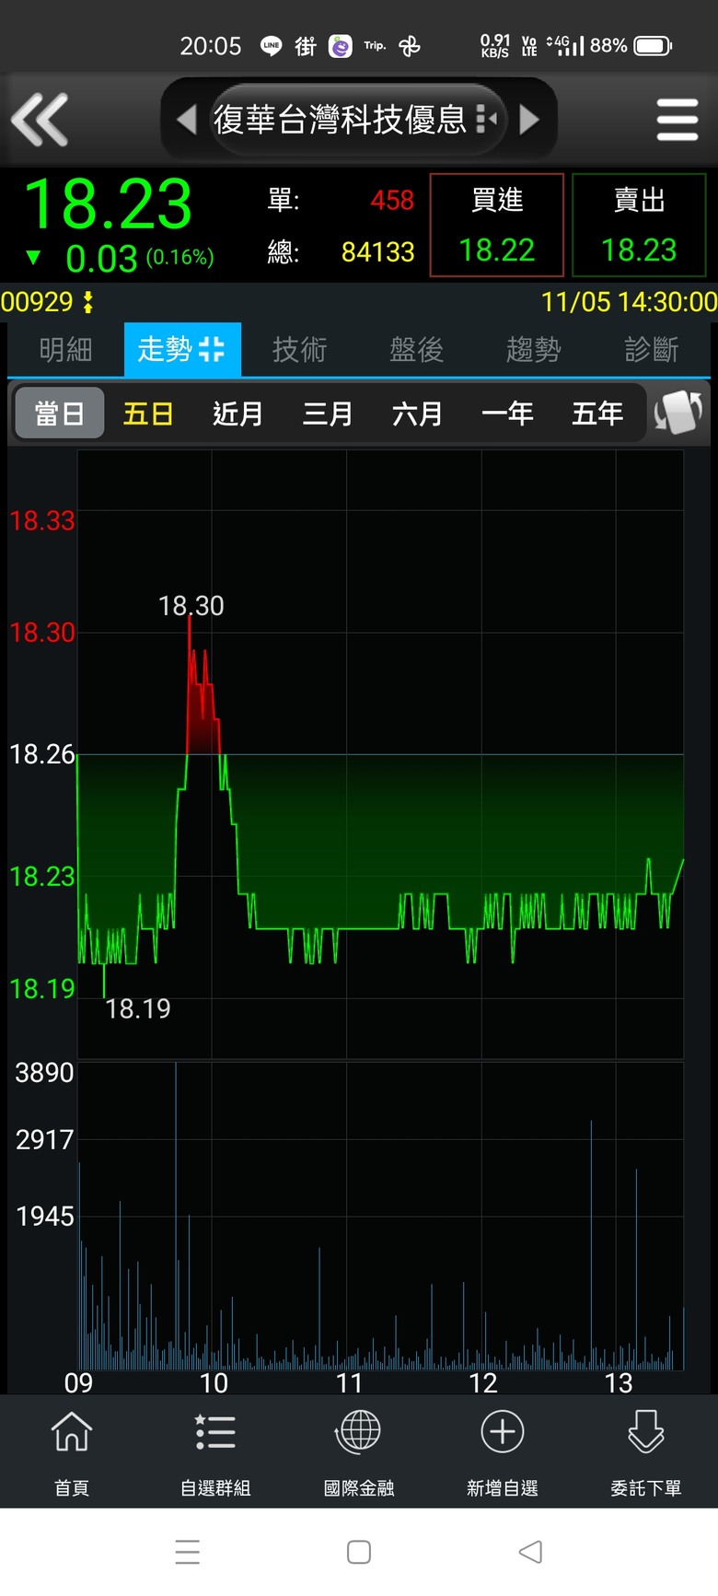Tap the Android home square button
718x1596 pixels.
click(359, 1552)
